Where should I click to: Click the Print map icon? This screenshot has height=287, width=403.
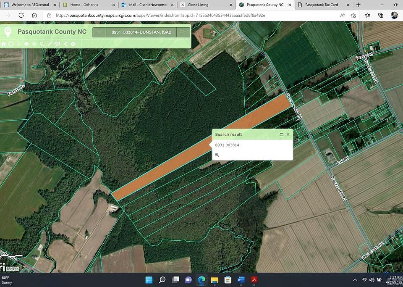(73, 44)
